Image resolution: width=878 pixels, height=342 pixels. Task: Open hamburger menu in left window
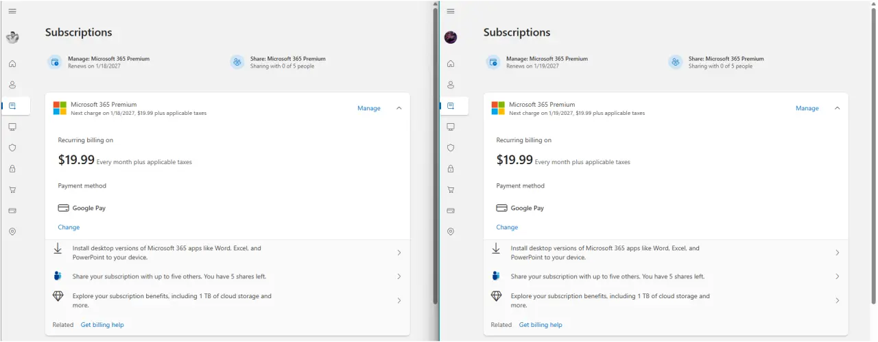coord(12,11)
